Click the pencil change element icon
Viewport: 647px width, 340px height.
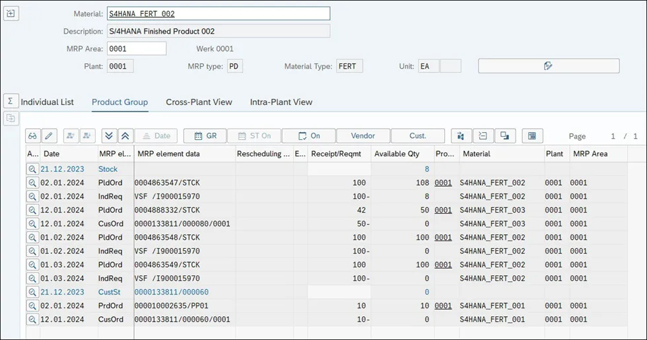(49, 136)
